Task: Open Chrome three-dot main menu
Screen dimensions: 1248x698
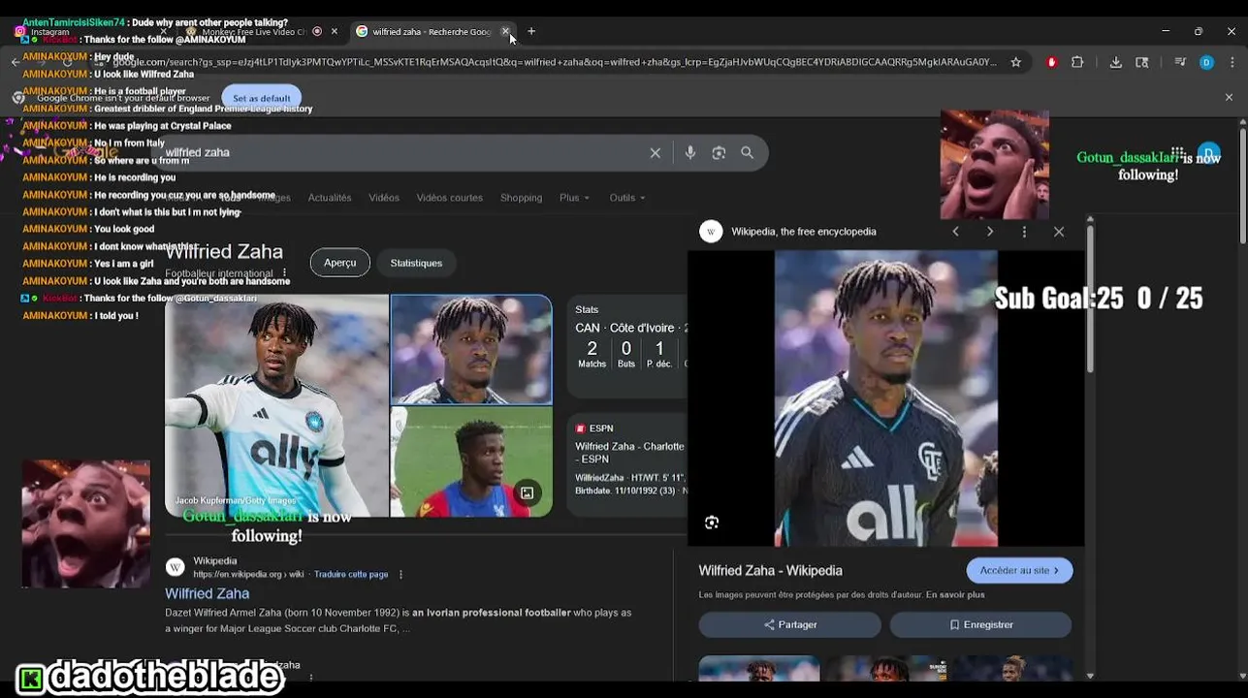Action: pos(1232,62)
